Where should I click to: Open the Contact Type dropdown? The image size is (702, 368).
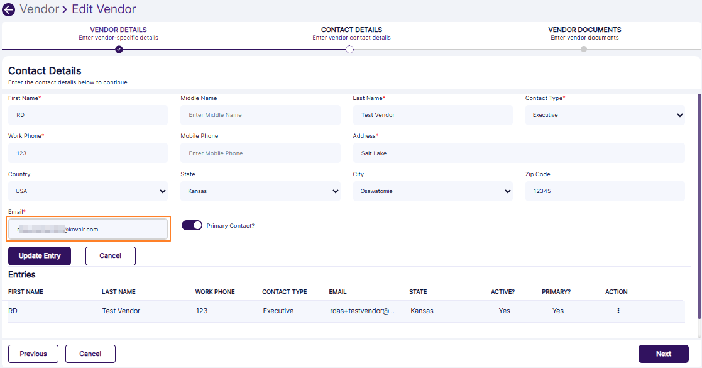tap(605, 115)
